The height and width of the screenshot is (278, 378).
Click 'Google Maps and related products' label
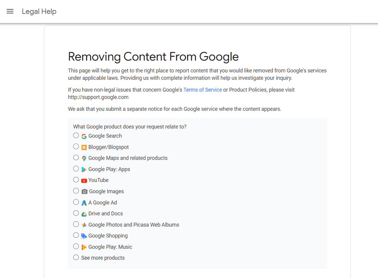point(128,158)
